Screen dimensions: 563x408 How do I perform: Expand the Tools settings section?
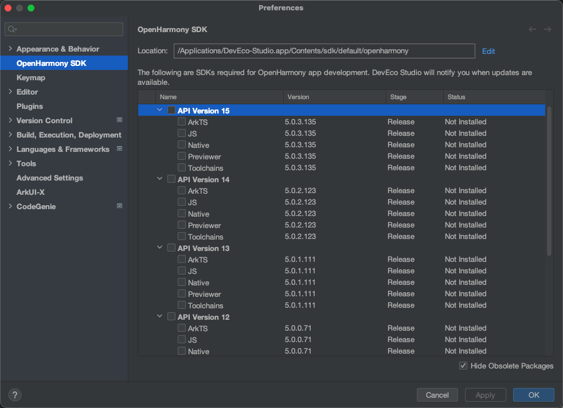[10, 163]
